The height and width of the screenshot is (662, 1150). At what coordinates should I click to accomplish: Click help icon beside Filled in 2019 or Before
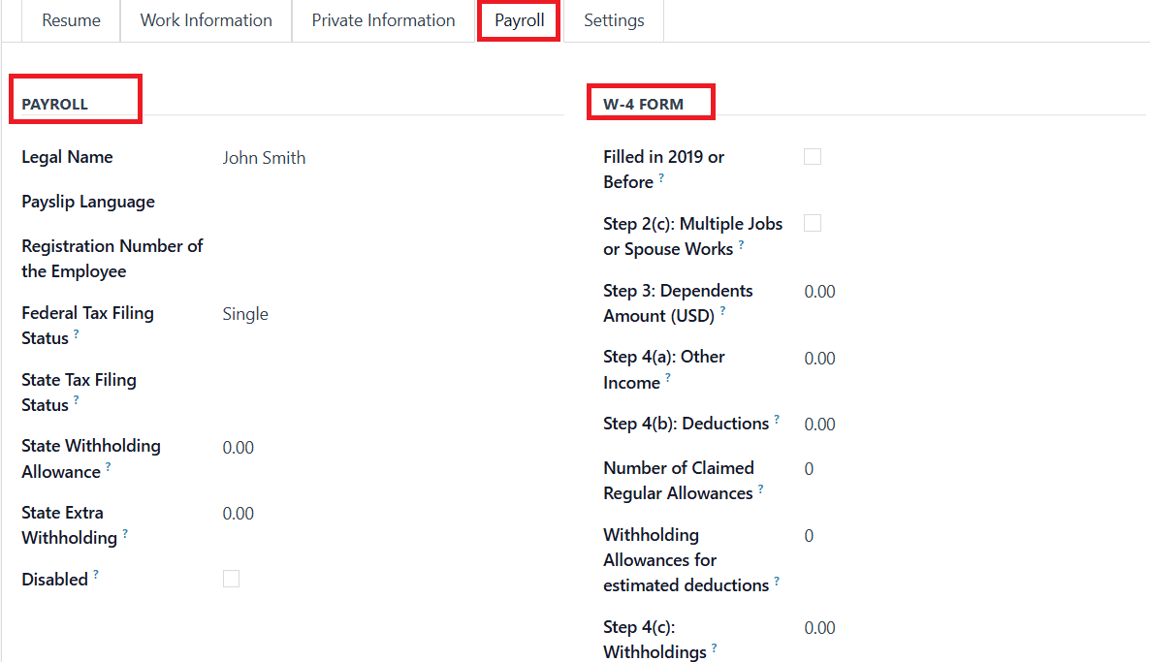pyautogui.click(x=661, y=178)
